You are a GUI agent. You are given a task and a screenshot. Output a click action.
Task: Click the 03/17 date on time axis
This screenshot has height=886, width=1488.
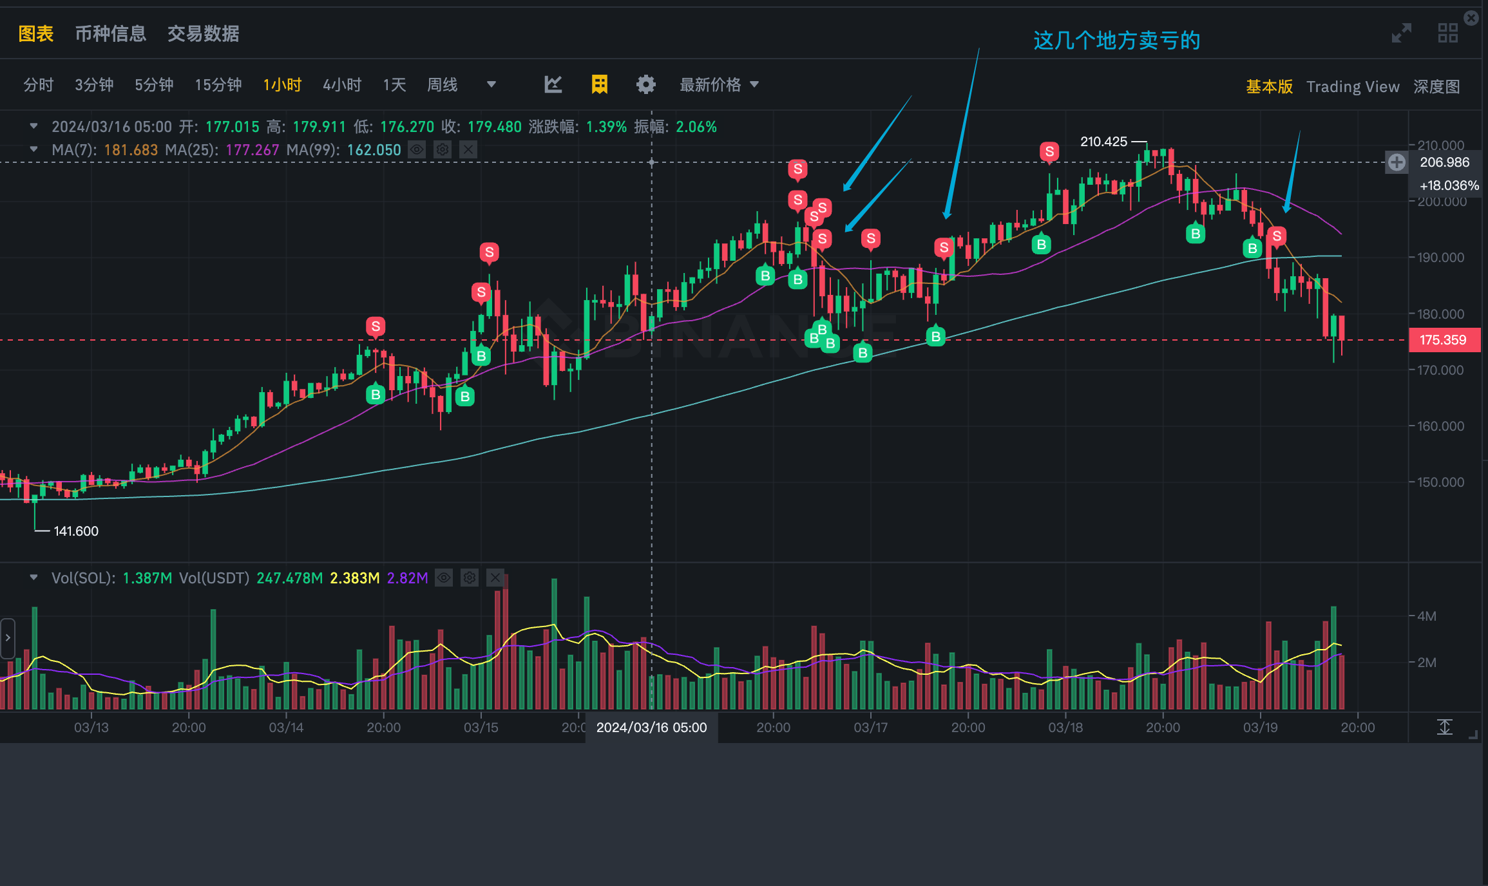click(871, 728)
